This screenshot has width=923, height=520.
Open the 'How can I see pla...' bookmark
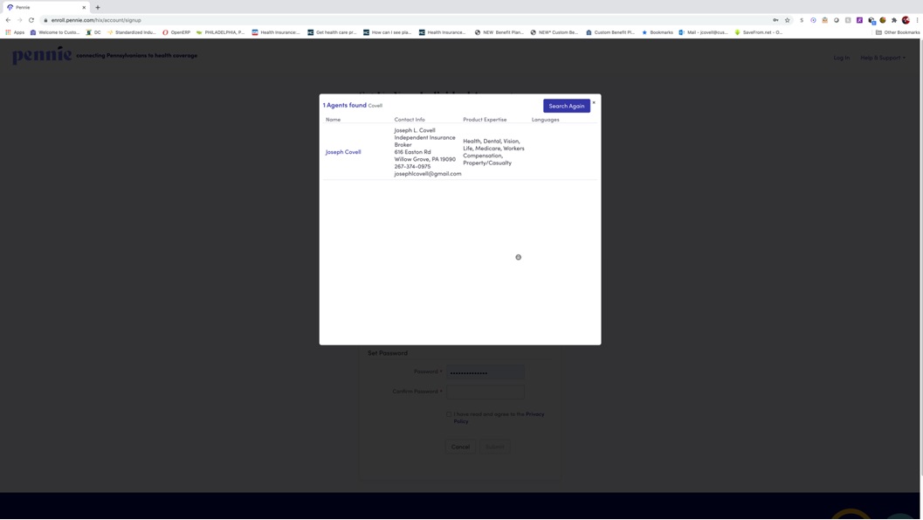pos(388,32)
